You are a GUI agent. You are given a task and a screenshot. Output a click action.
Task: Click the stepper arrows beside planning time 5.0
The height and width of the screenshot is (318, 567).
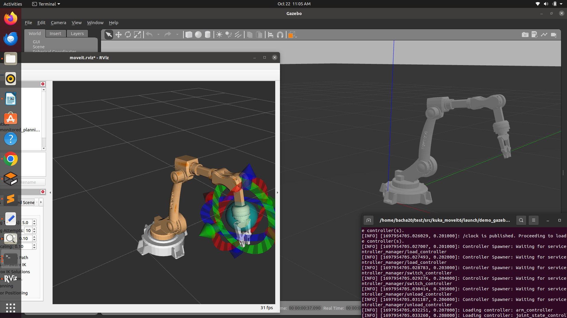pos(35,223)
